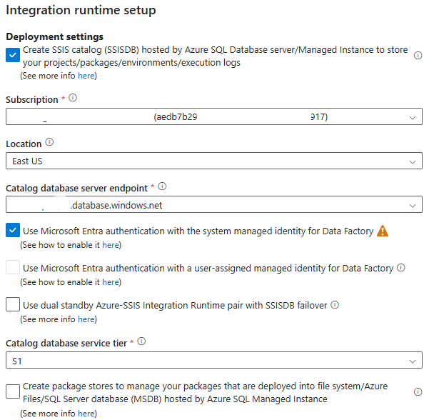The height and width of the screenshot is (420, 429).
Task: Toggle system managed identity Entra authentication checkbox
Action: [13, 231]
